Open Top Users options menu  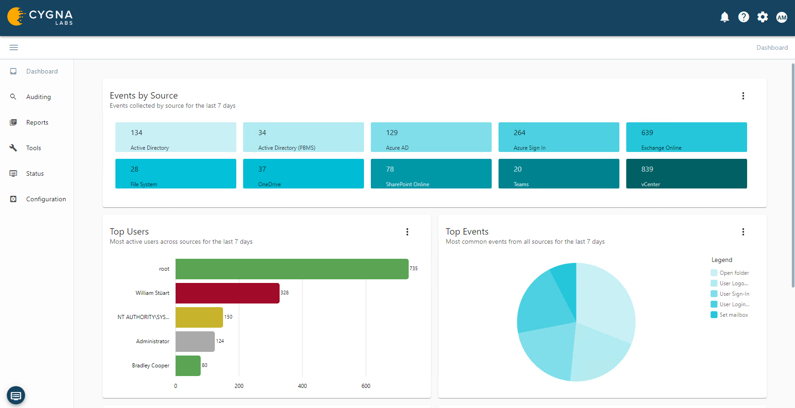(407, 232)
